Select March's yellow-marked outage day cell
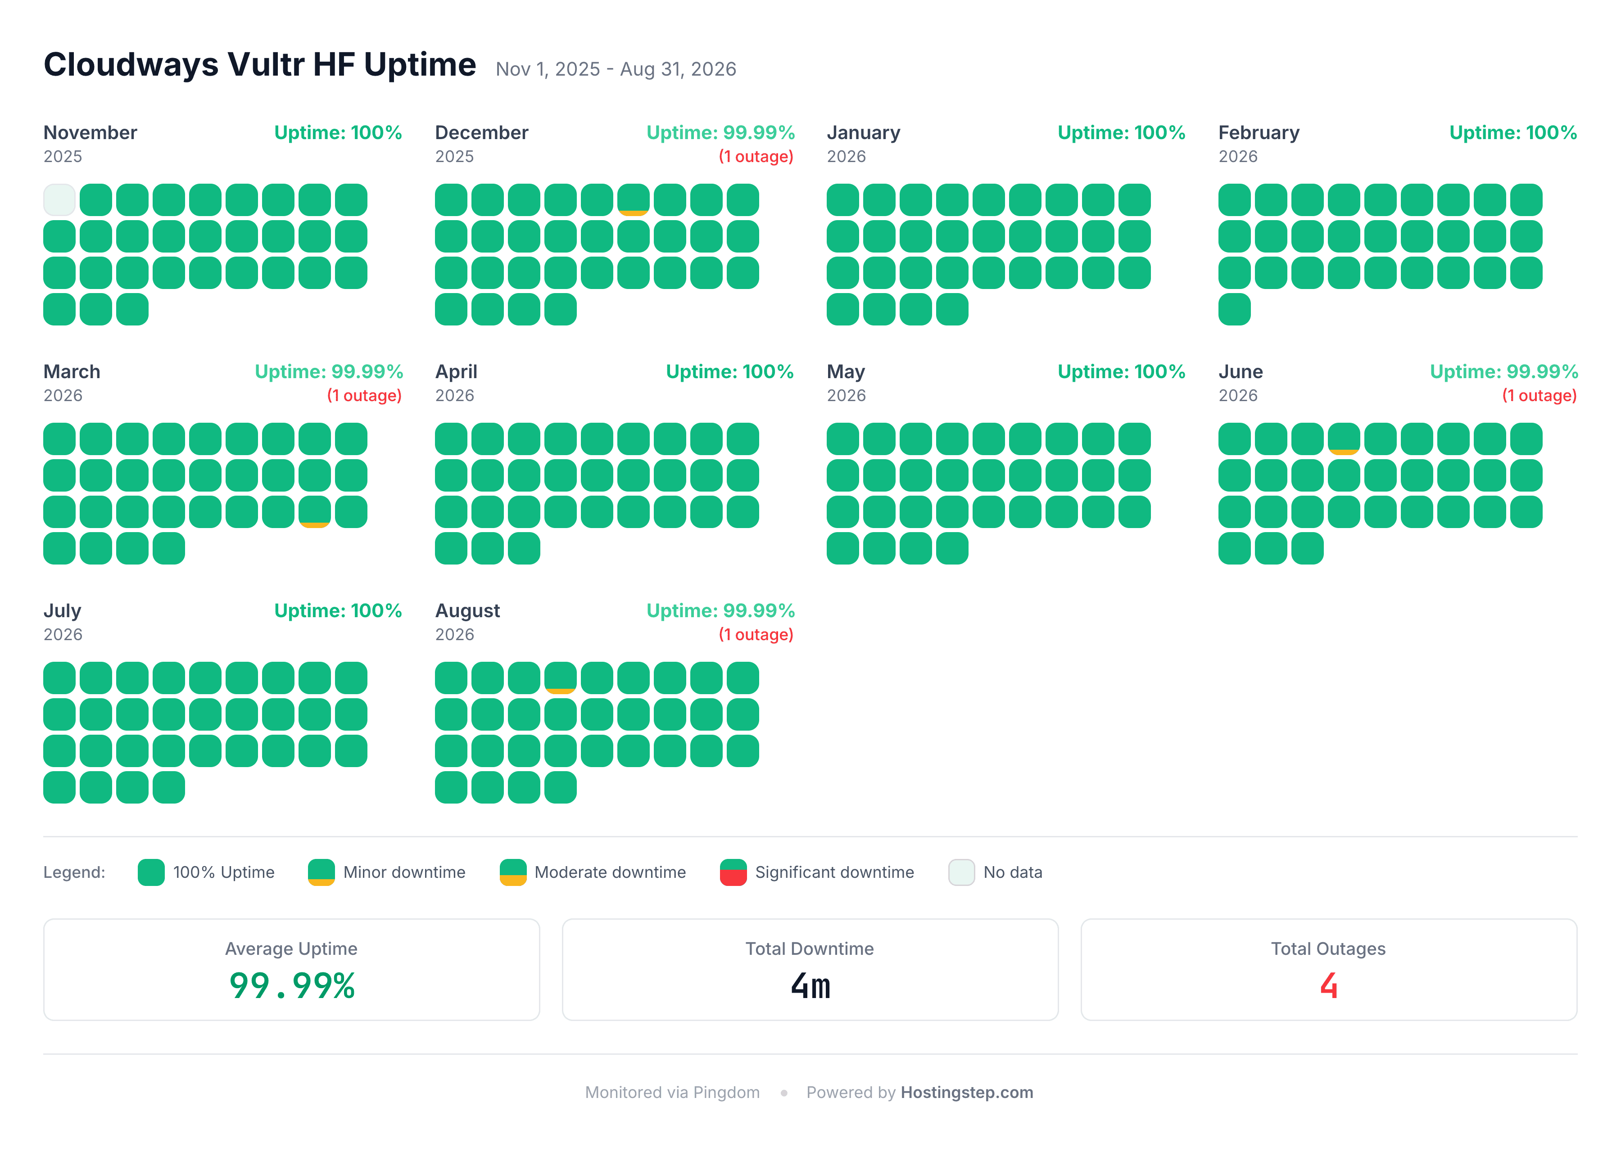This screenshot has width=1621, height=1152. pyautogui.click(x=314, y=512)
